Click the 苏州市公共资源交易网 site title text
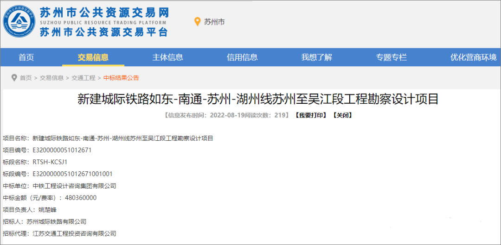 (104, 12)
